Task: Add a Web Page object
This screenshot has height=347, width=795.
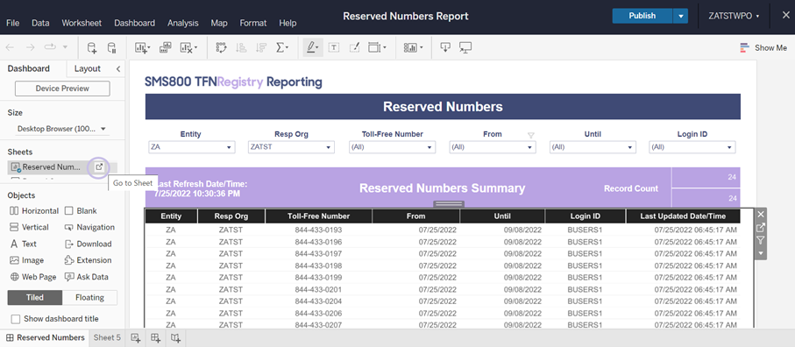Action: coord(33,277)
